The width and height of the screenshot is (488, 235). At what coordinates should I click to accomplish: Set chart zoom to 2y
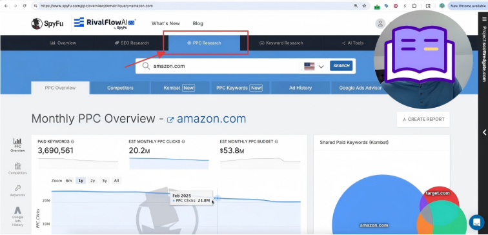point(93,181)
